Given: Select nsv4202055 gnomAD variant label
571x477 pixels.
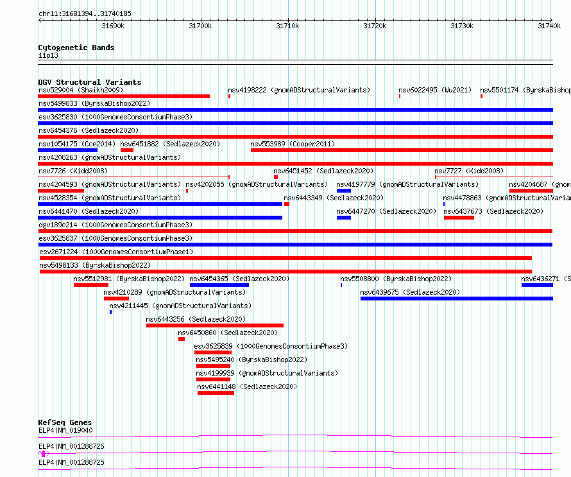Looking at the screenshot, I should pos(257,184).
